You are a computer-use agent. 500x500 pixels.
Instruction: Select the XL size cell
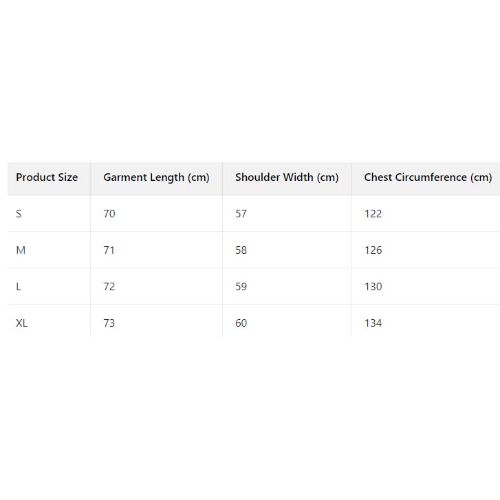click(22, 323)
